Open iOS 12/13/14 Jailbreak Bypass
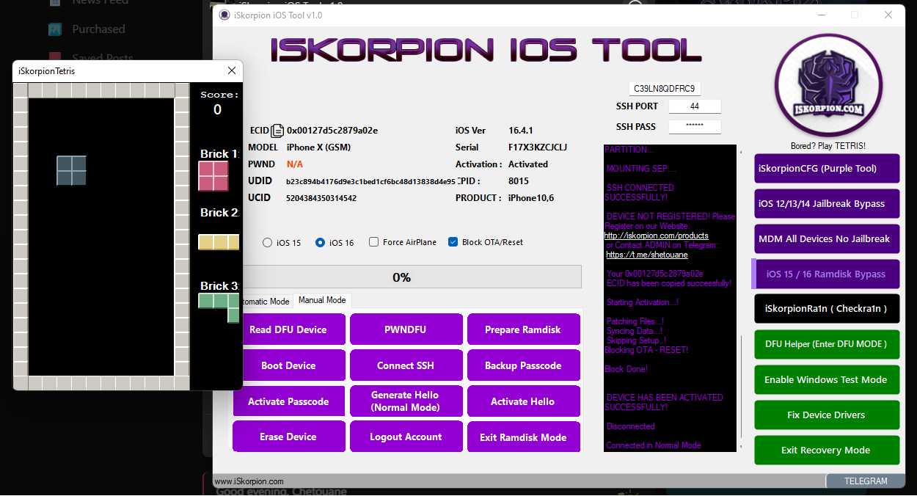The image size is (917, 496). (x=827, y=203)
